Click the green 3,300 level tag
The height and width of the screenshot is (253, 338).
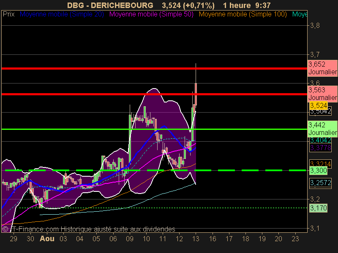[319, 171]
